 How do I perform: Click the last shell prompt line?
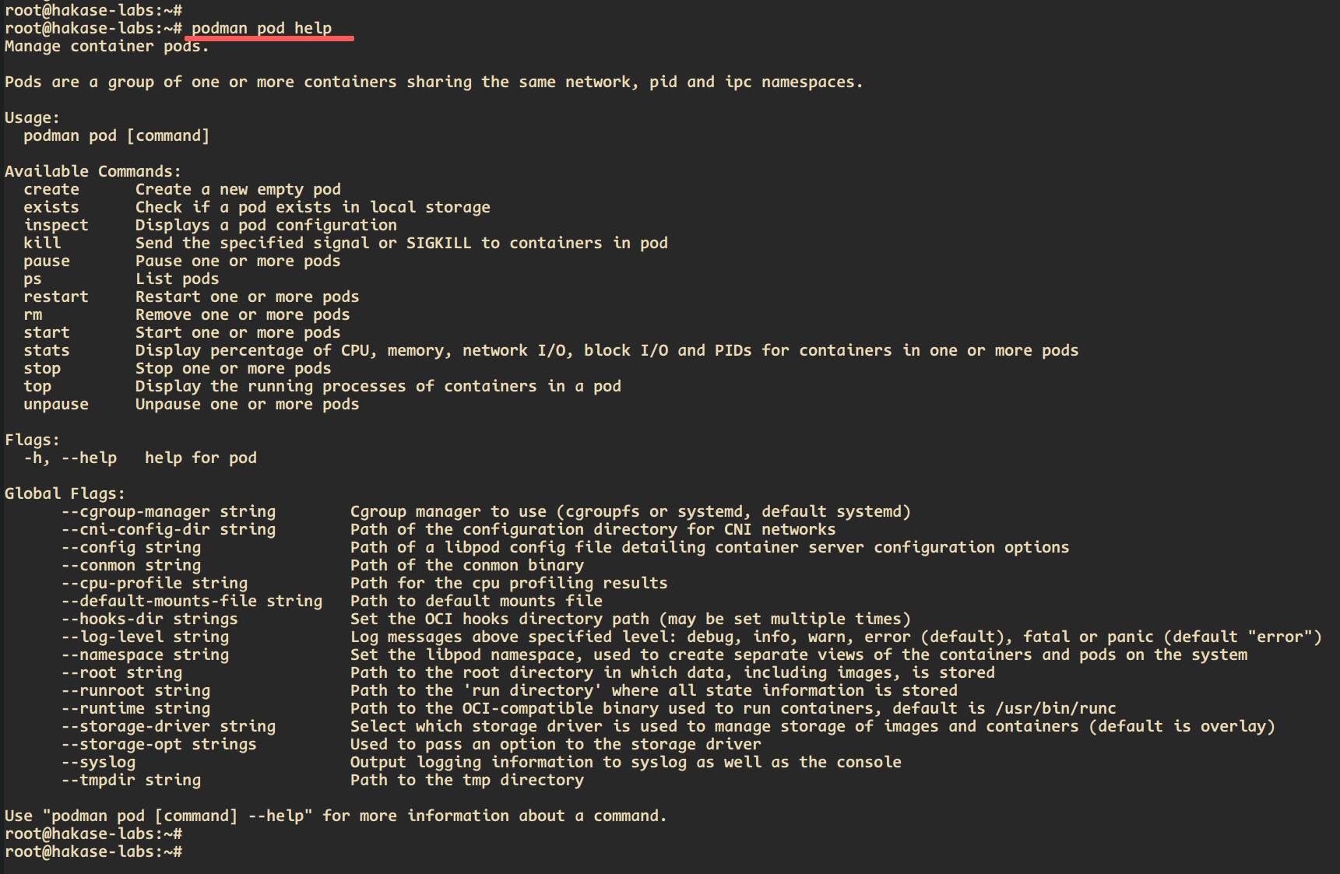click(93, 851)
